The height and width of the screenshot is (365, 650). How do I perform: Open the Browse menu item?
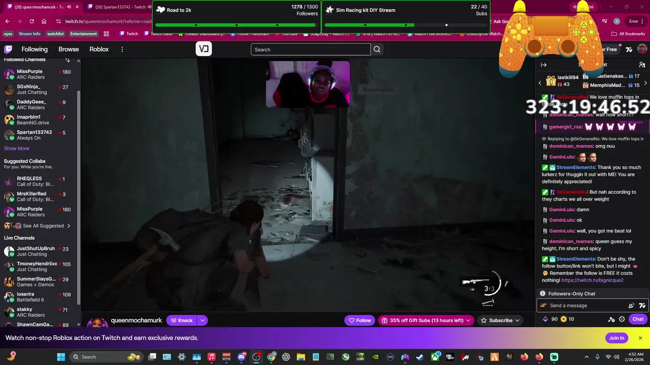click(x=69, y=49)
